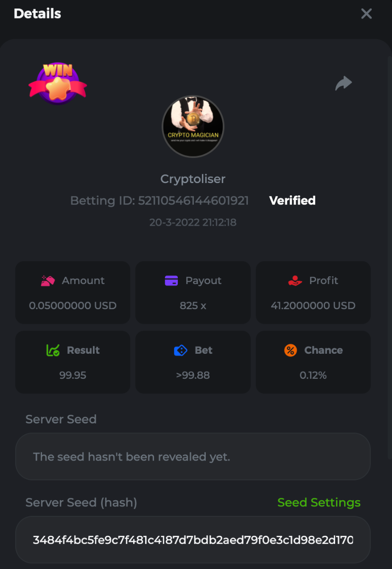Click the 99.95 result value
The image size is (392, 569).
pos(73,375)
